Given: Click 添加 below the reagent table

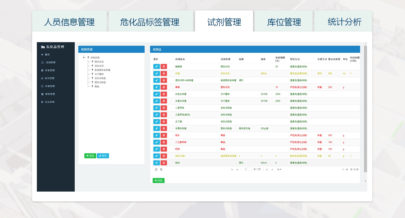Looking at the screenshot, I should 159,180.
